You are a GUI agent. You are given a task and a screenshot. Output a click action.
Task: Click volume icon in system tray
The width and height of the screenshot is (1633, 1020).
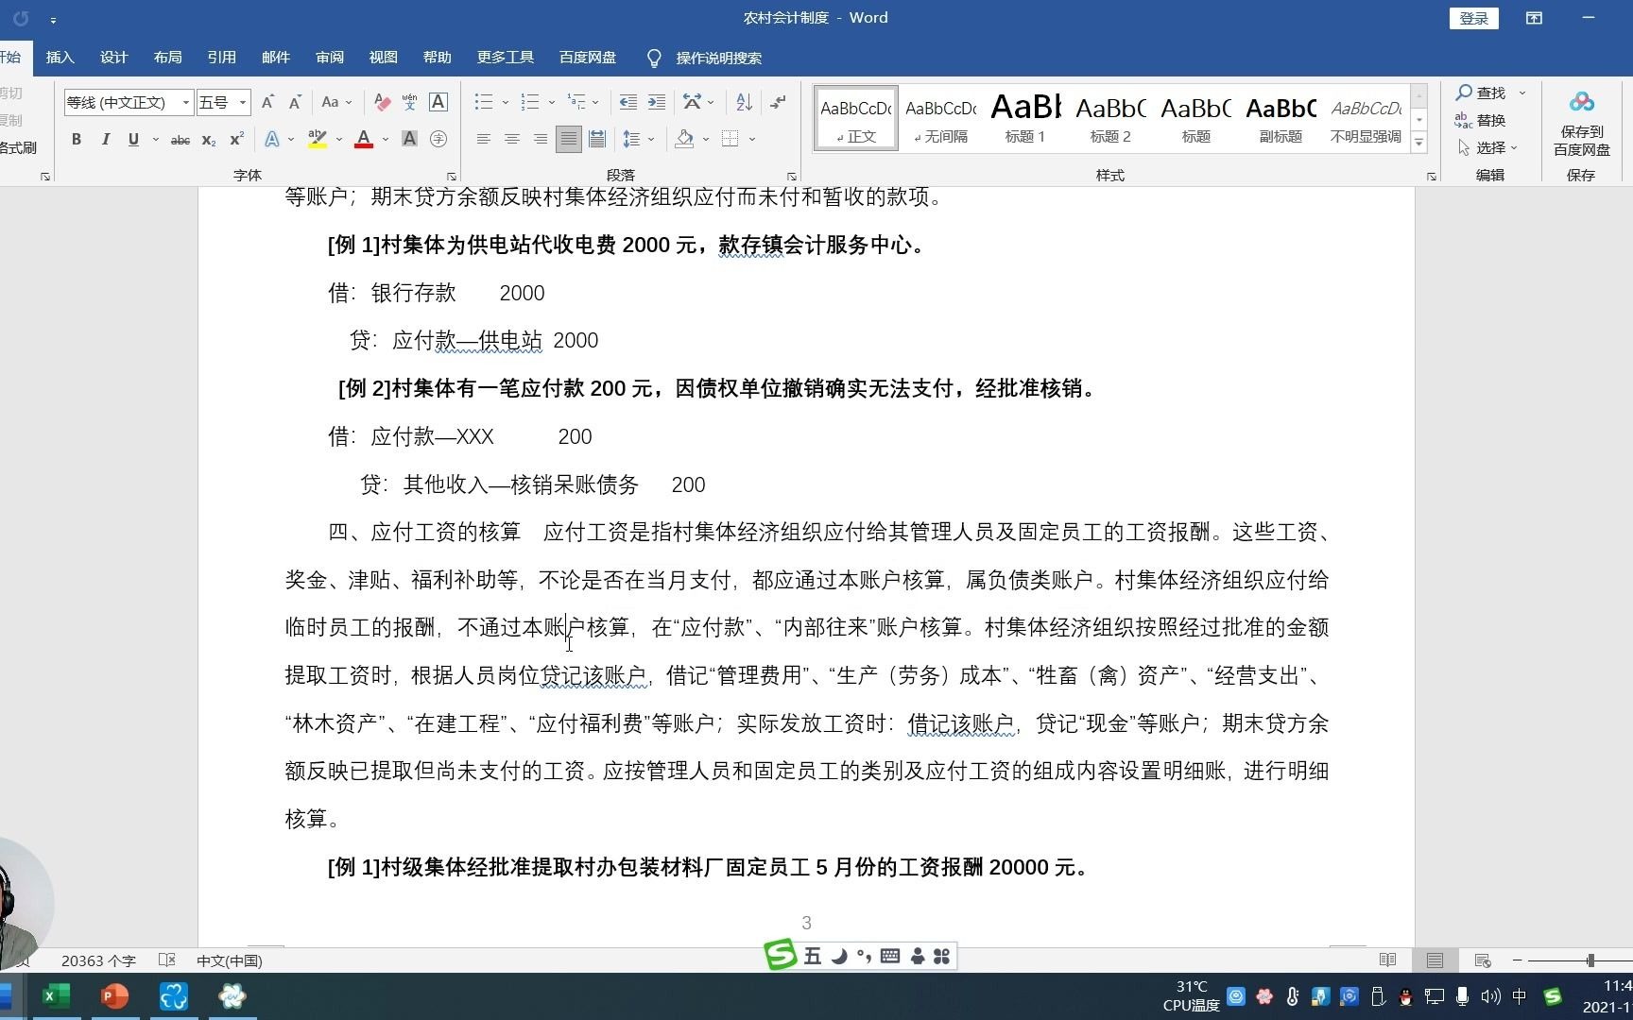1490,996
